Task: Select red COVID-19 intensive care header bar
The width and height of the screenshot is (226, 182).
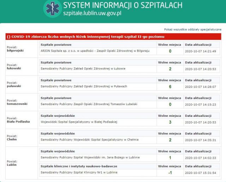Action: 113,37
